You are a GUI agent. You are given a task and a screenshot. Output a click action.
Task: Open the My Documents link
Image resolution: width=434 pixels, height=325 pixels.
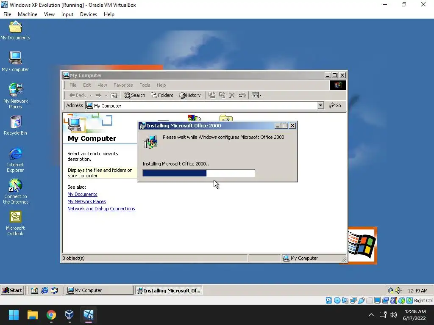82,194
